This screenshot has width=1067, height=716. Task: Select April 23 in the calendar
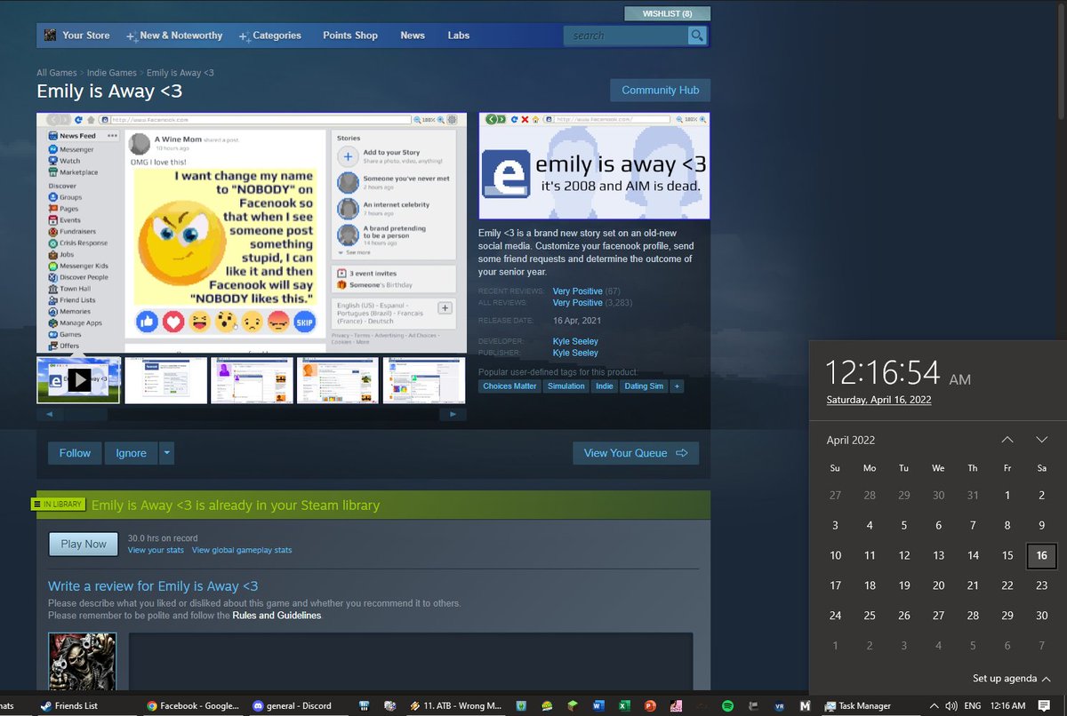tap(1042, 585)
